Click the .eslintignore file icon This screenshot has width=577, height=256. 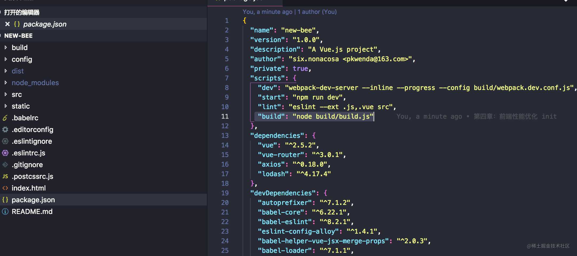point(5,141)
